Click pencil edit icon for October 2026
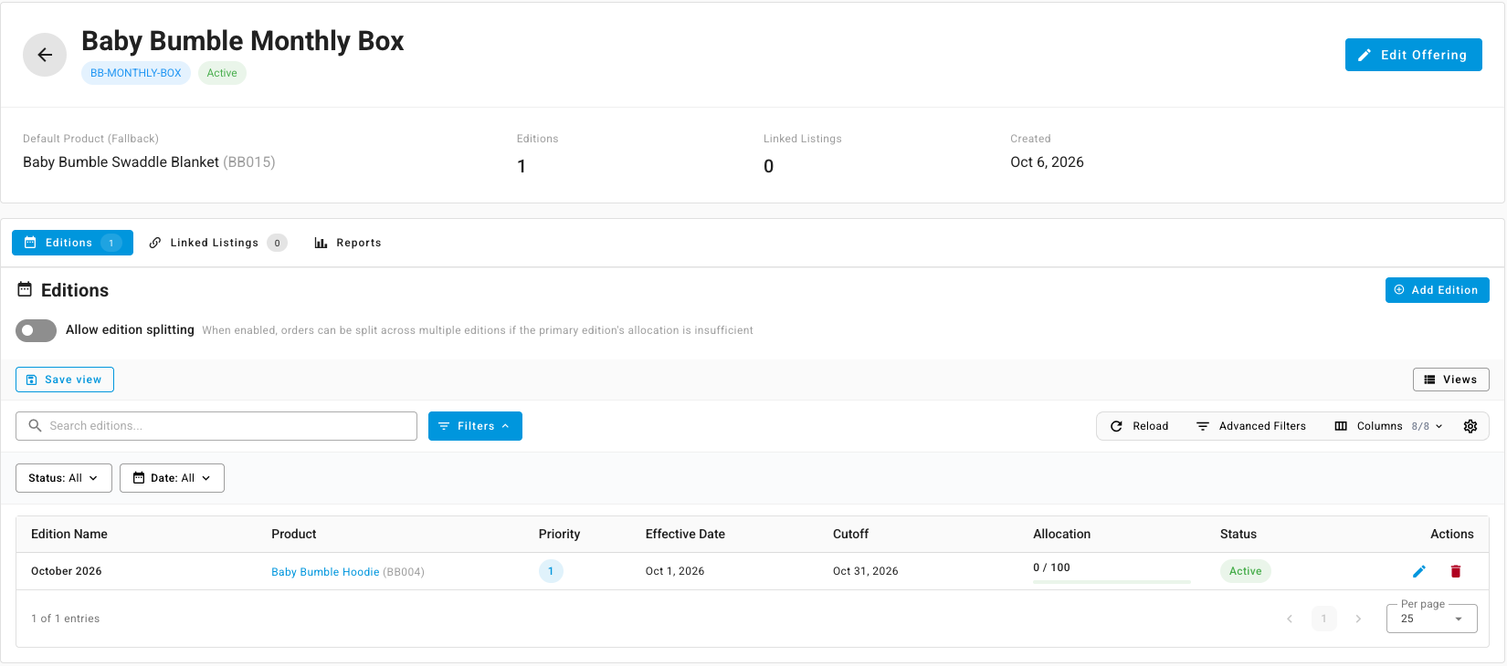 click(x=1419, y=571)
